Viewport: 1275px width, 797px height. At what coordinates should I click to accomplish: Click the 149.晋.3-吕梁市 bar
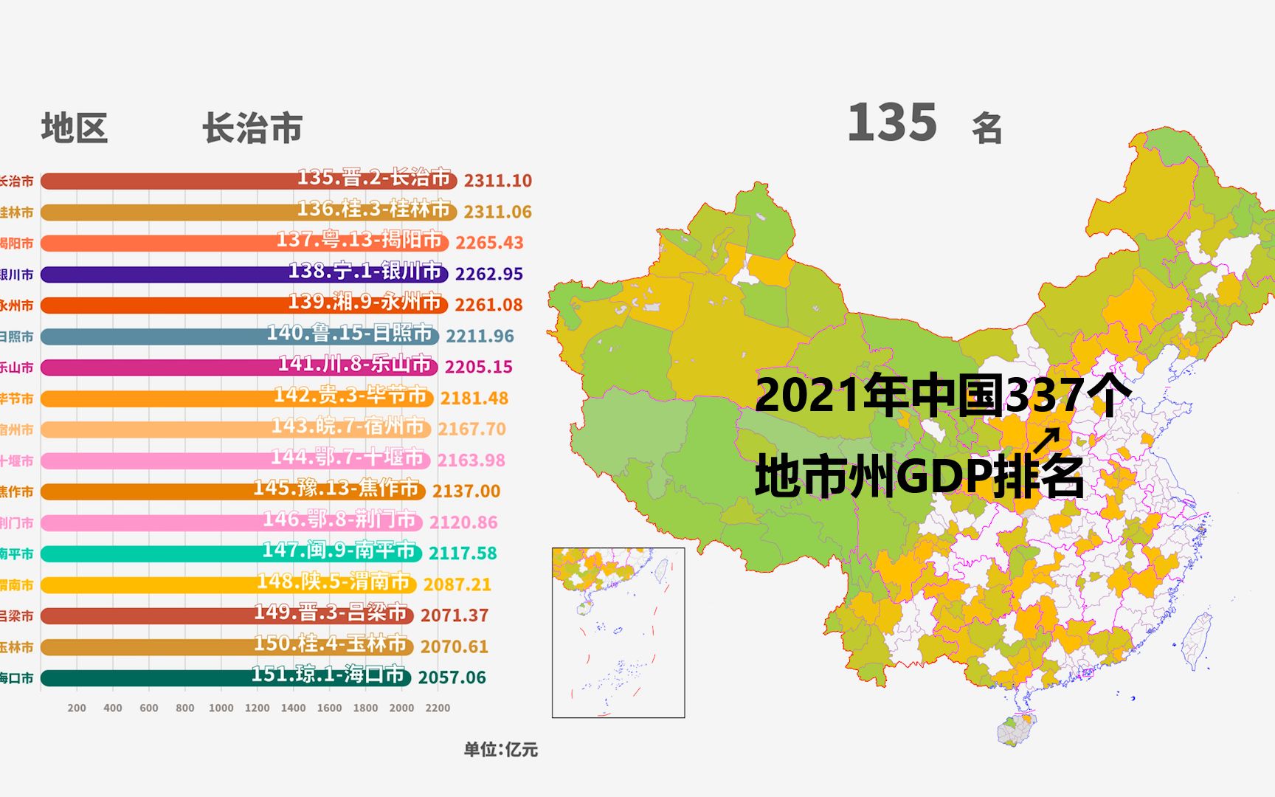[227, 615]
